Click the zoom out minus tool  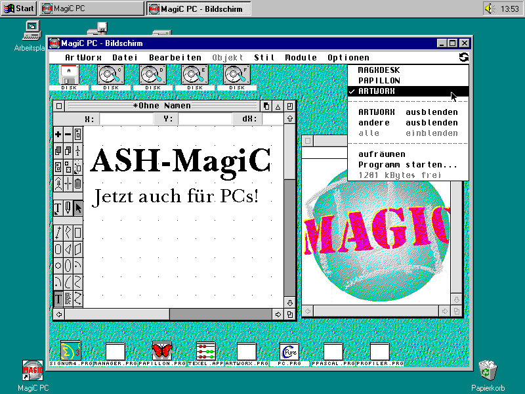click(x=68, y=135)
